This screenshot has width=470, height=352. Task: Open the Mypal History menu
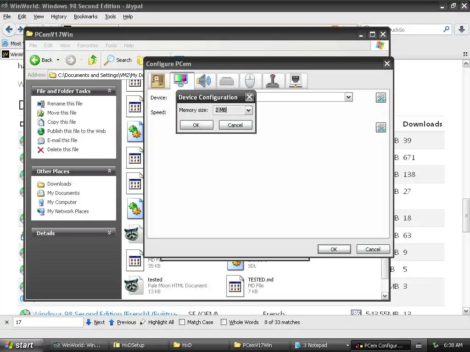58,17
